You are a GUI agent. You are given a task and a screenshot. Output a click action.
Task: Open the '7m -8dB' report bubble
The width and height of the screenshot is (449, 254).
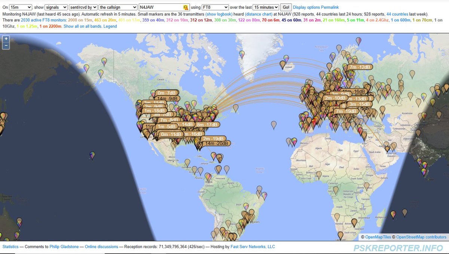coord(168,120)
